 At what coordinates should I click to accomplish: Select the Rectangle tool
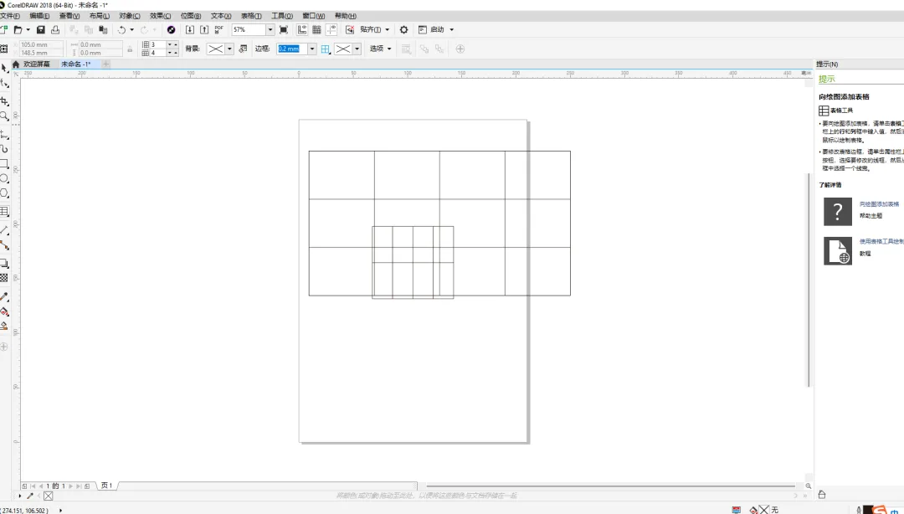pos(4,164)
